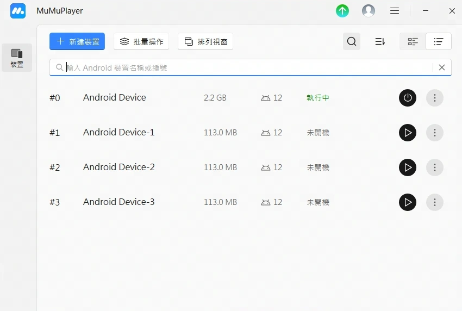Click the MuMuPlayer title text
The image size is (462, 311).
pos(60,11)
